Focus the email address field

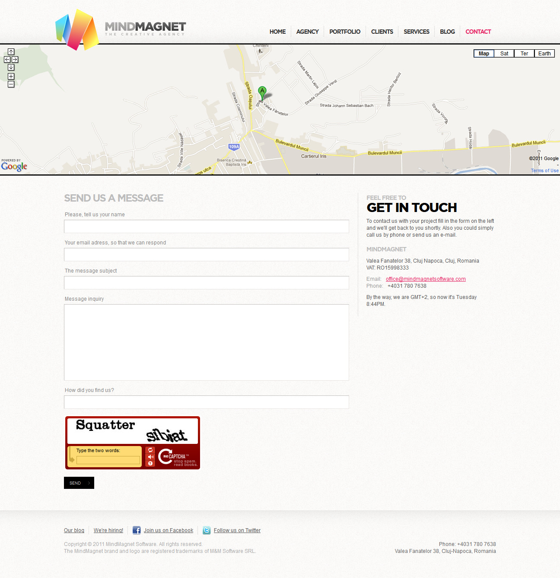207,255
